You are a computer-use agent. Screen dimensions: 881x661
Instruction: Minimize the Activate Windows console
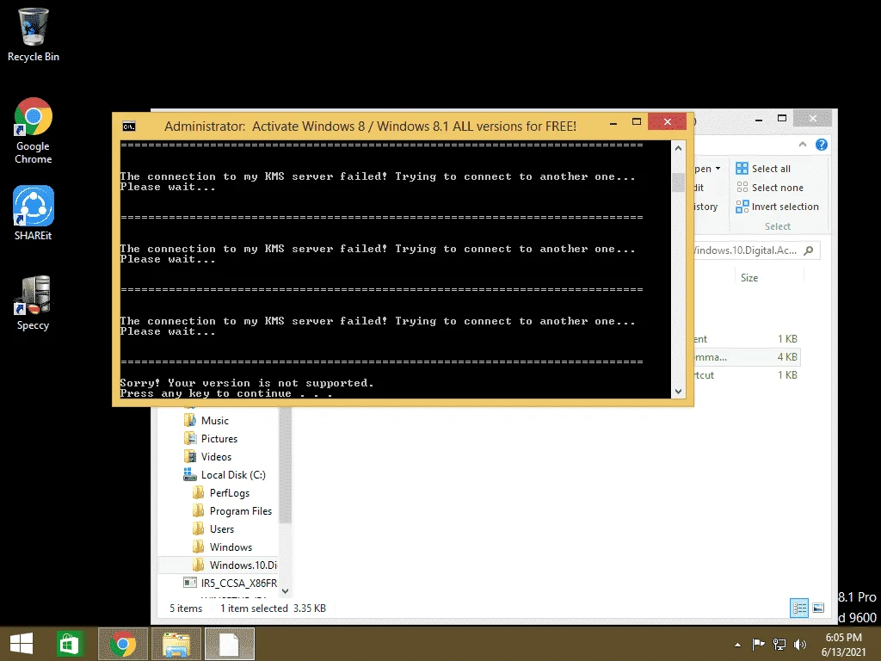(613, 122)
